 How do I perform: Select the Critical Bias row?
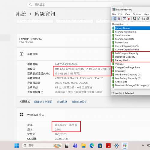pos(131,82)
